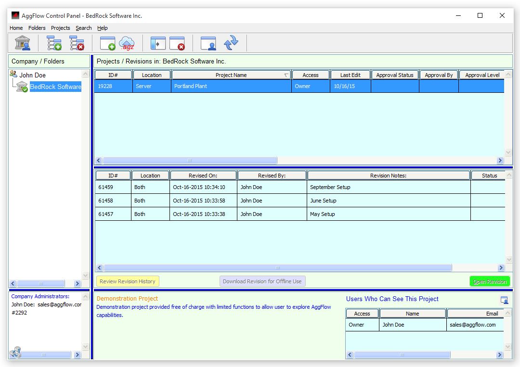Click the company bank building toolbar icon

[23, 43]
